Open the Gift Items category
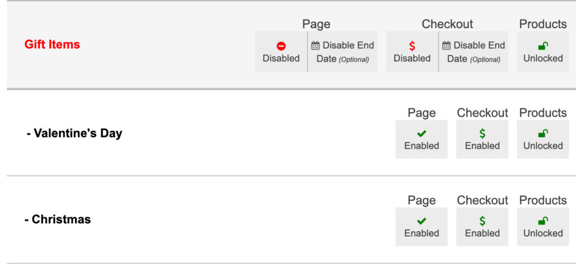576x265 pixels. click(x=52, y=44)
